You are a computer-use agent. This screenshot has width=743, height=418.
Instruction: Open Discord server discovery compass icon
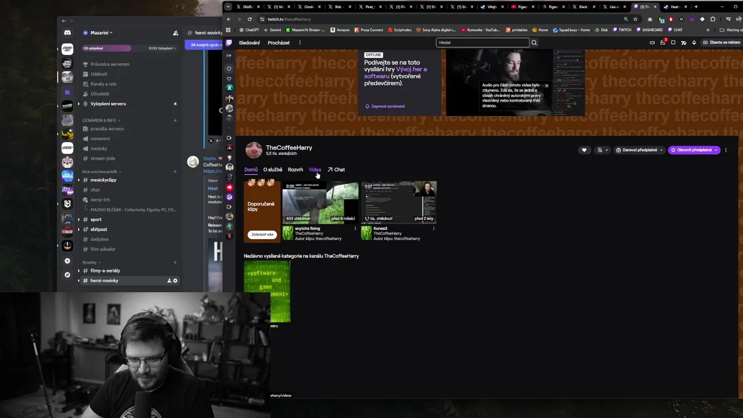[67, 275]
